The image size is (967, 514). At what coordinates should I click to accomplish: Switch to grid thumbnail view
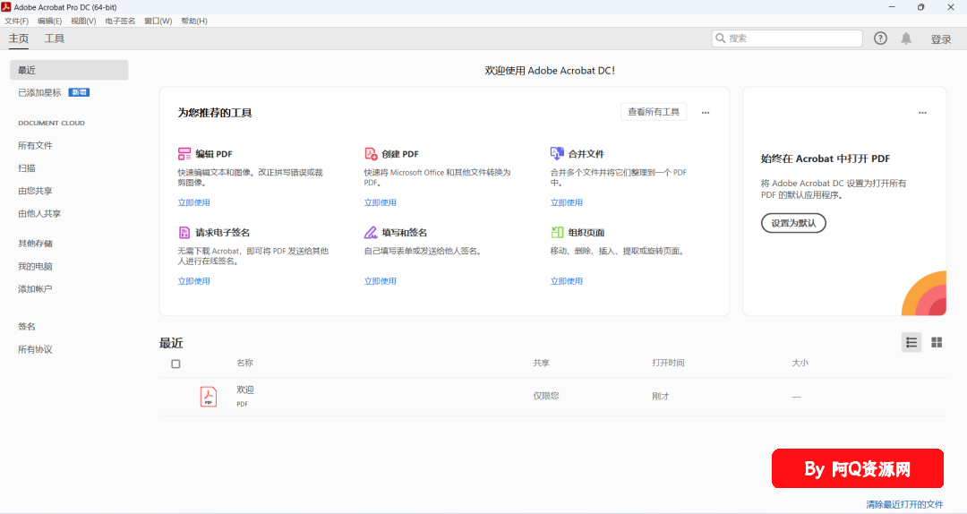(x=937, y=342)
